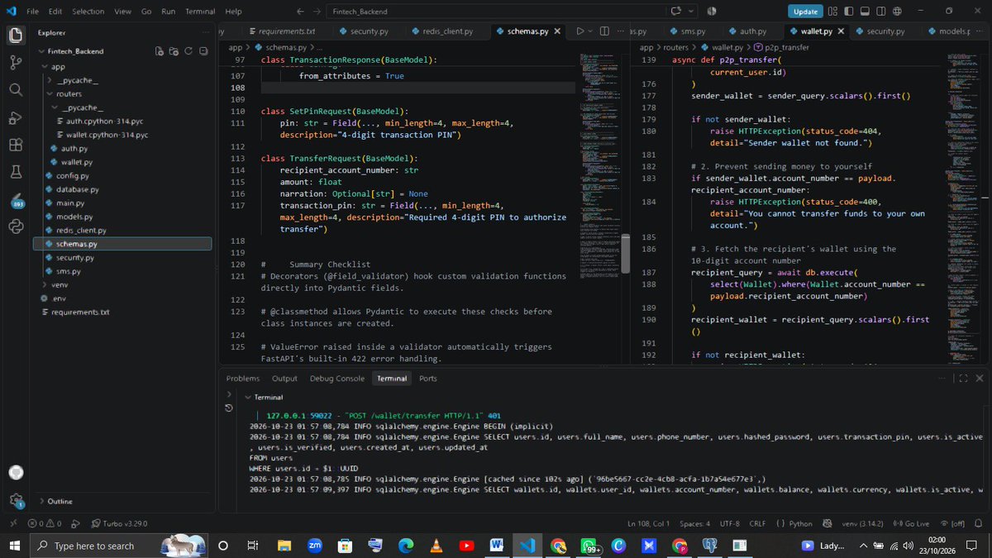
Task: Switch to the Debug Console tab
Action: [336, 379]
